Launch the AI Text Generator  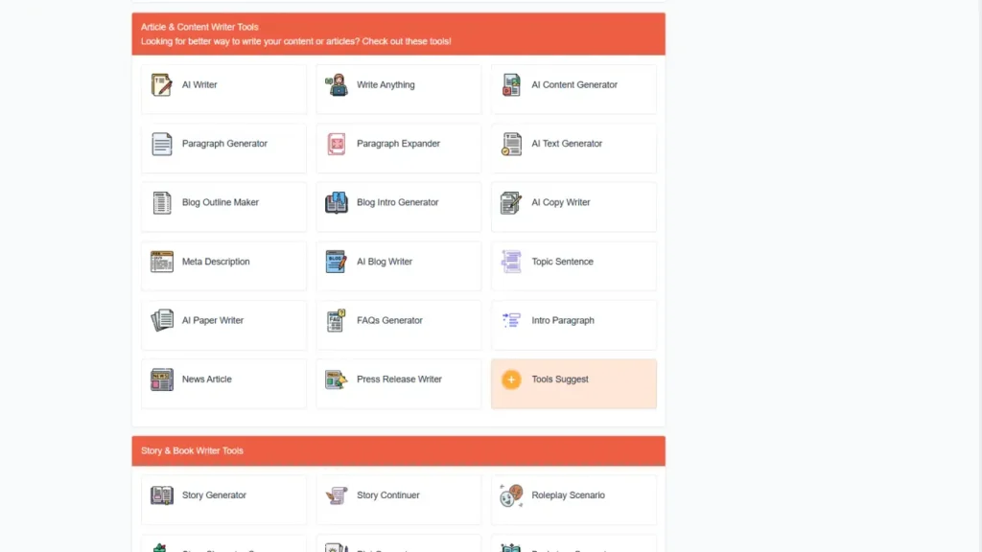coord(573,148)
